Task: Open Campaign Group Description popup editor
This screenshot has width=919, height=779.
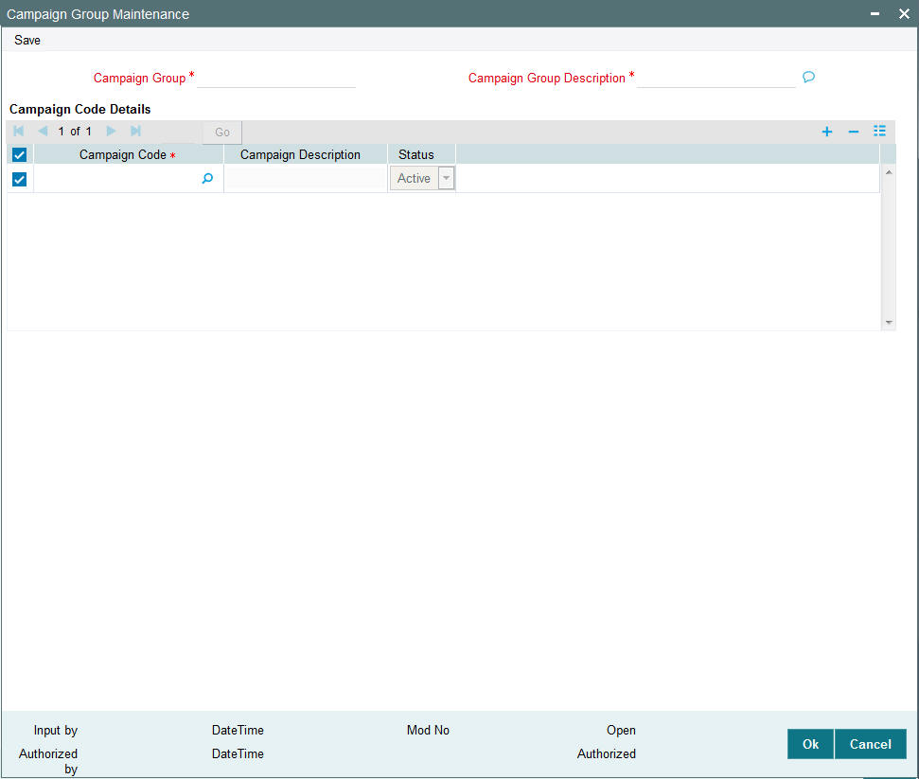Action: (809, 77)
